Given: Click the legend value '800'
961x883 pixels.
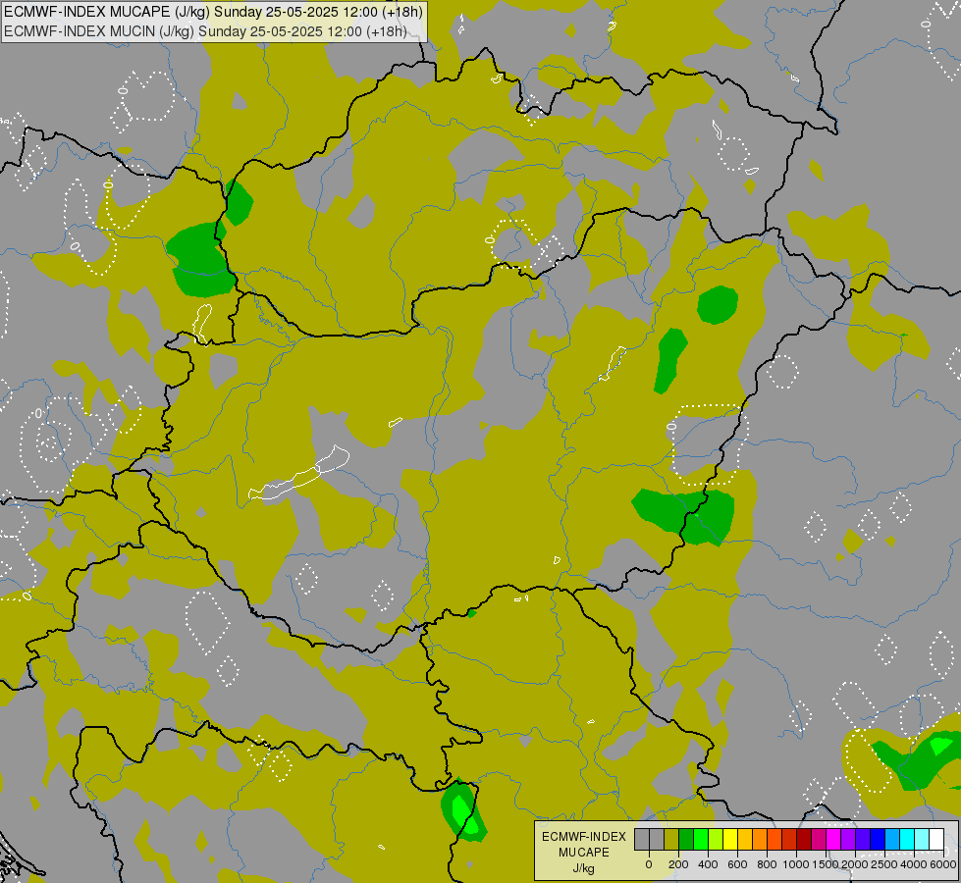Looking at the screenshot, I should point(767,864).
